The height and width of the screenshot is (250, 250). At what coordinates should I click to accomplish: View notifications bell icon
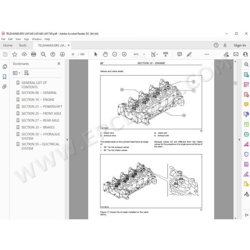click(225, 45)
